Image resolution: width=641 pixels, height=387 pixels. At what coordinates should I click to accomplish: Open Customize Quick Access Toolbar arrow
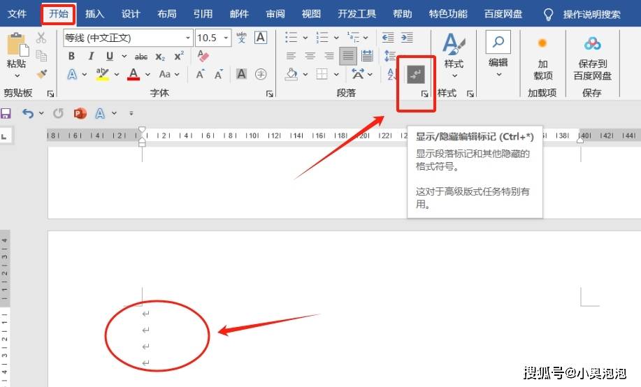pyautogui.click(x=131, y=113)
